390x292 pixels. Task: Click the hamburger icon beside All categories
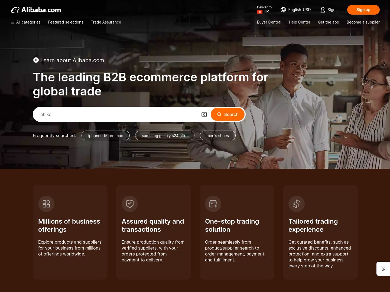[12, 22]
